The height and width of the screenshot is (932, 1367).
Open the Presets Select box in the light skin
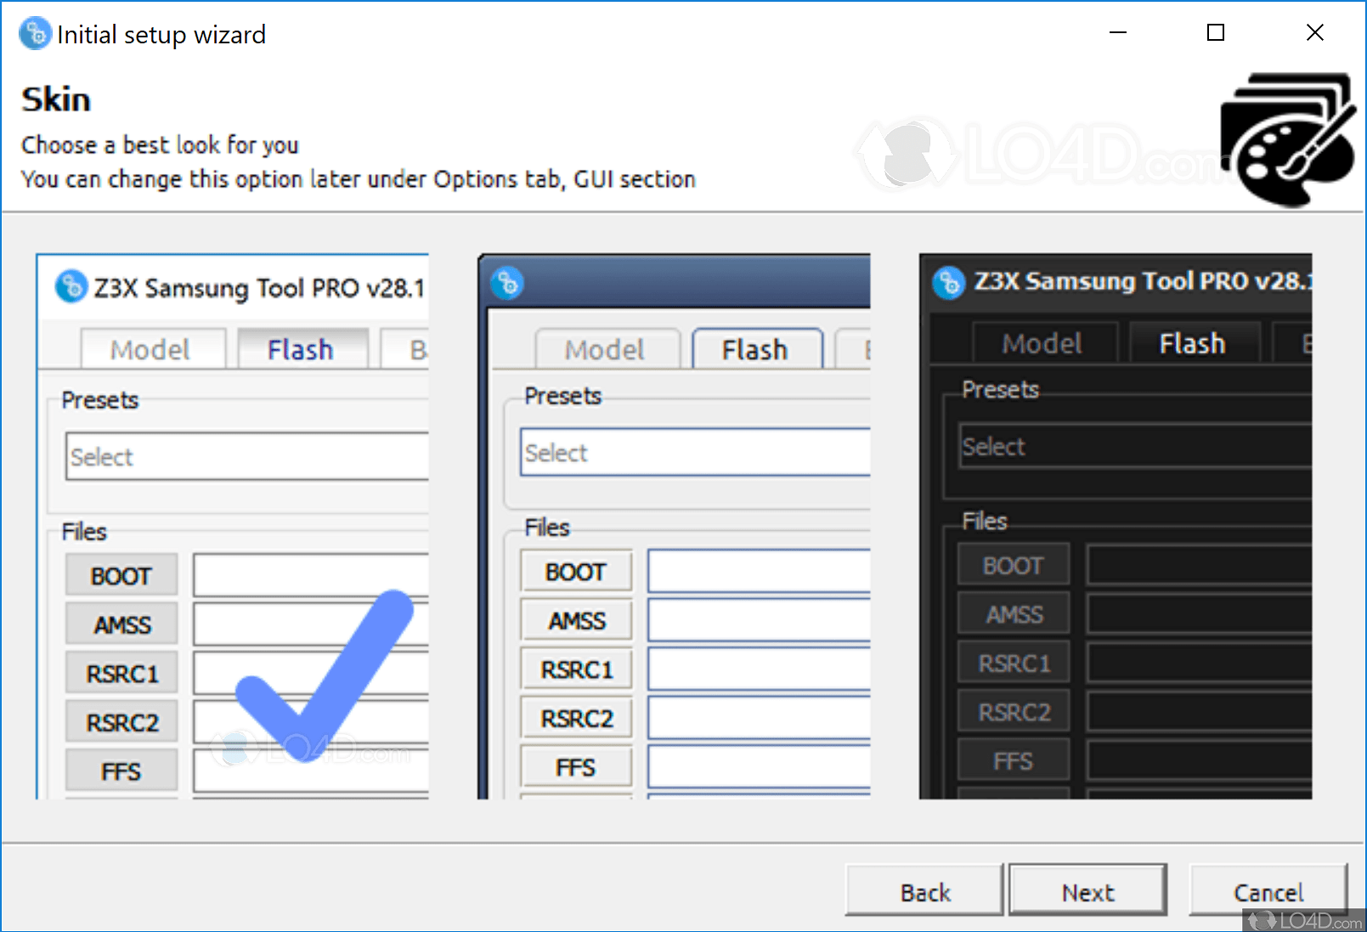[x=246, y=456]
